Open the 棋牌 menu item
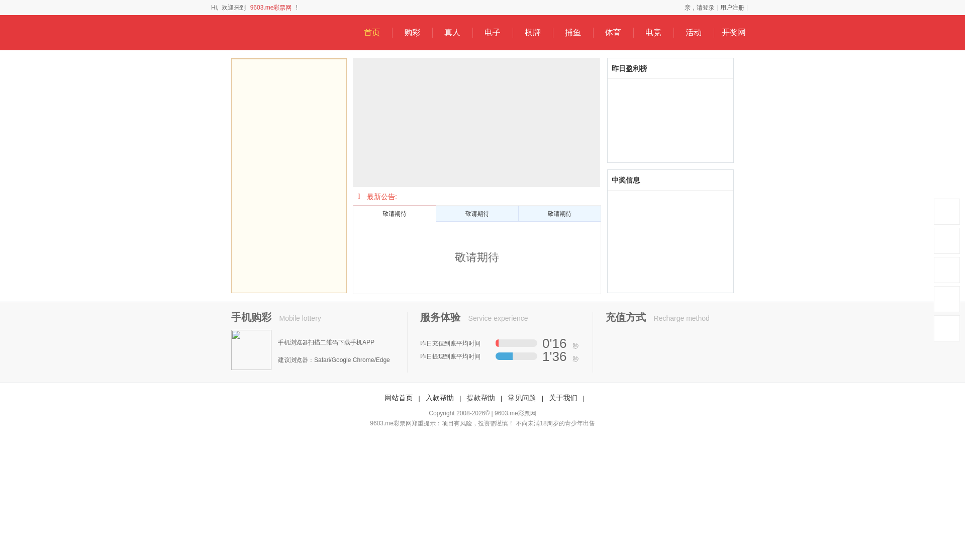This screenshot has width=965, height=543. click(533, 33)
